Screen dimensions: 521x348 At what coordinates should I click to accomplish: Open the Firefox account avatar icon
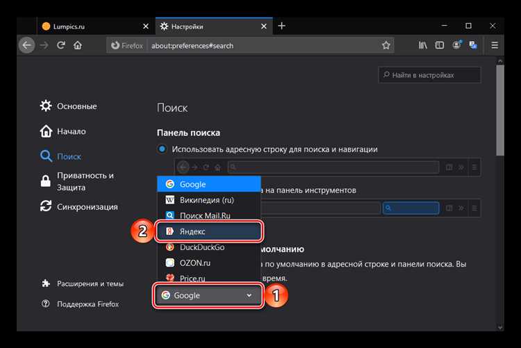tap(456, 45)
